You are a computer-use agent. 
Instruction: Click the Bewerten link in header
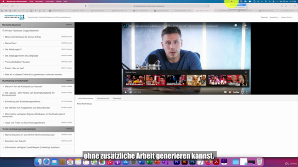pos(264,17)
